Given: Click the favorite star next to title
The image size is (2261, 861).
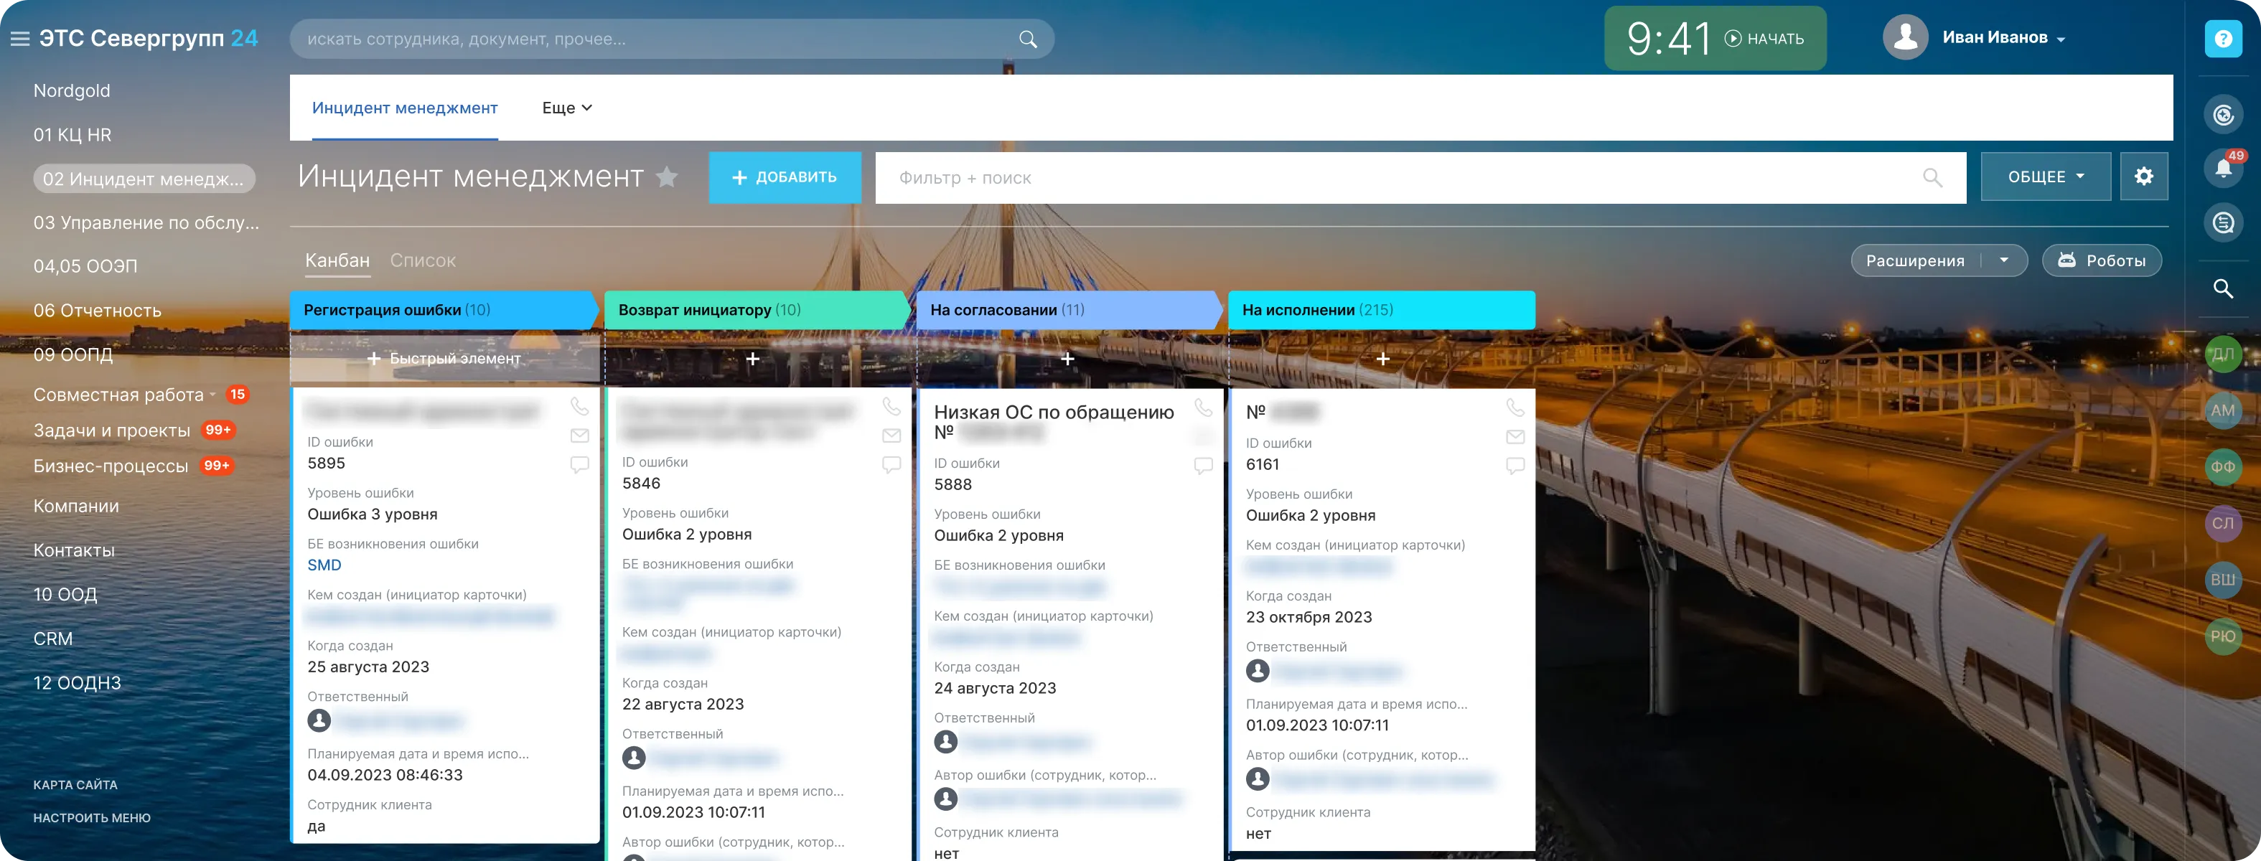Looking at the screenshot, I should (667, 177).
